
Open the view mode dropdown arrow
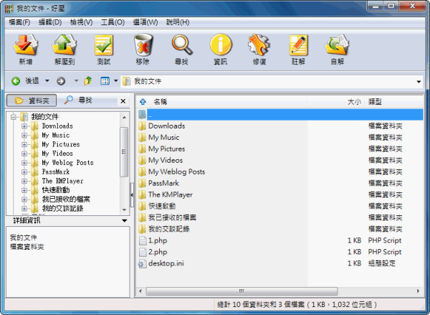115,81
